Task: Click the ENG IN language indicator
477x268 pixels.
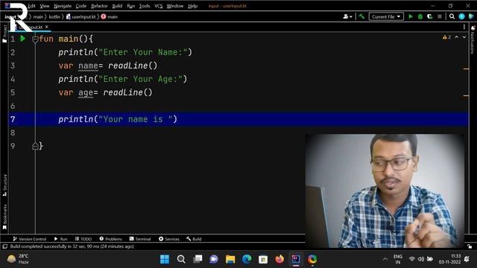Action: pos(397,259)
